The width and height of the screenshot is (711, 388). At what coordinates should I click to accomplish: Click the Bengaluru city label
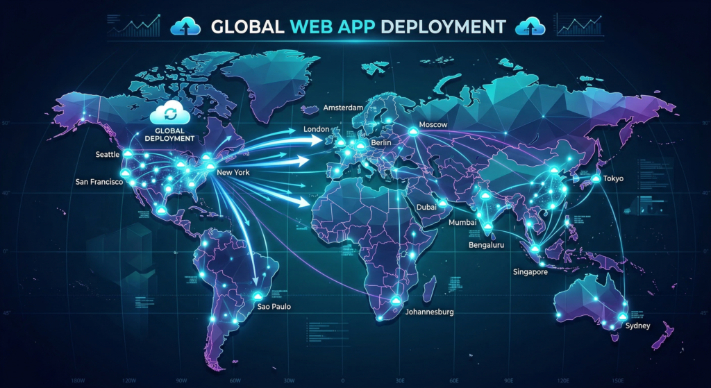pos(487,245)
